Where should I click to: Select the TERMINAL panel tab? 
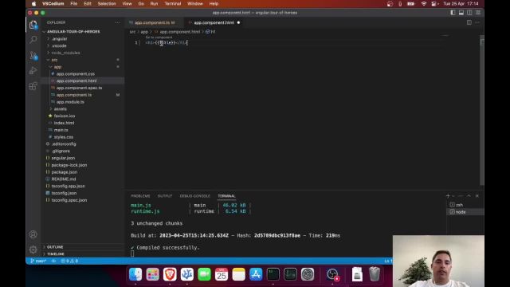[226, 196]
